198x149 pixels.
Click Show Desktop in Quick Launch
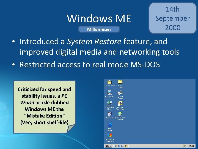(x=116, y=146)
